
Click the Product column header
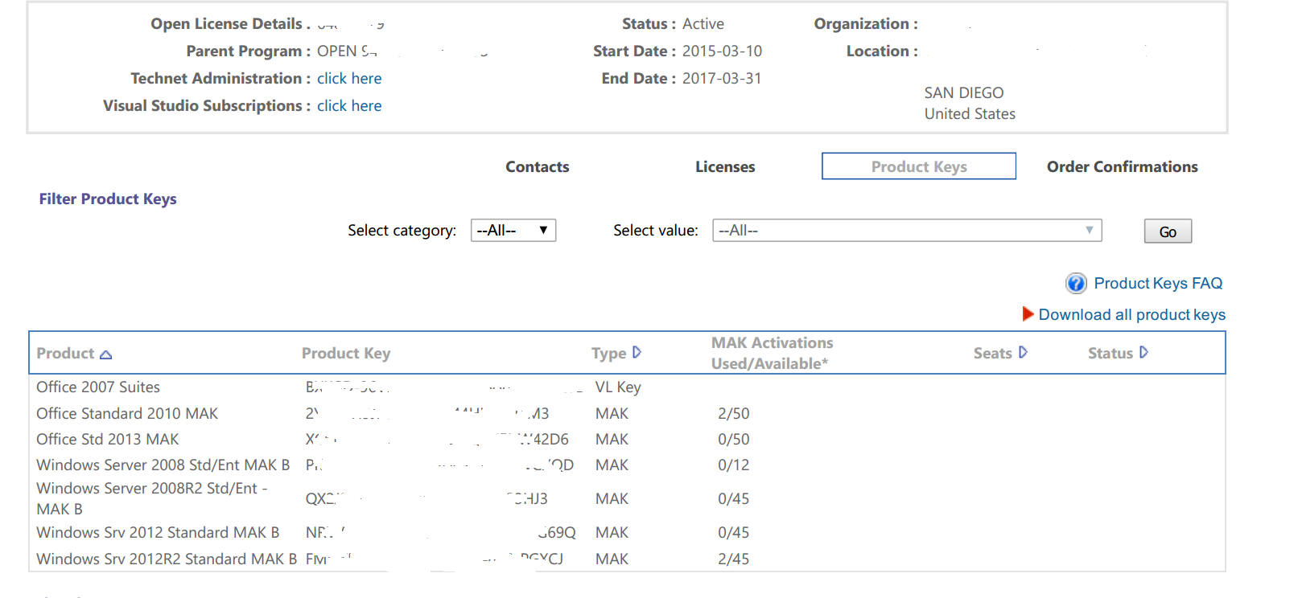(65, 353)
